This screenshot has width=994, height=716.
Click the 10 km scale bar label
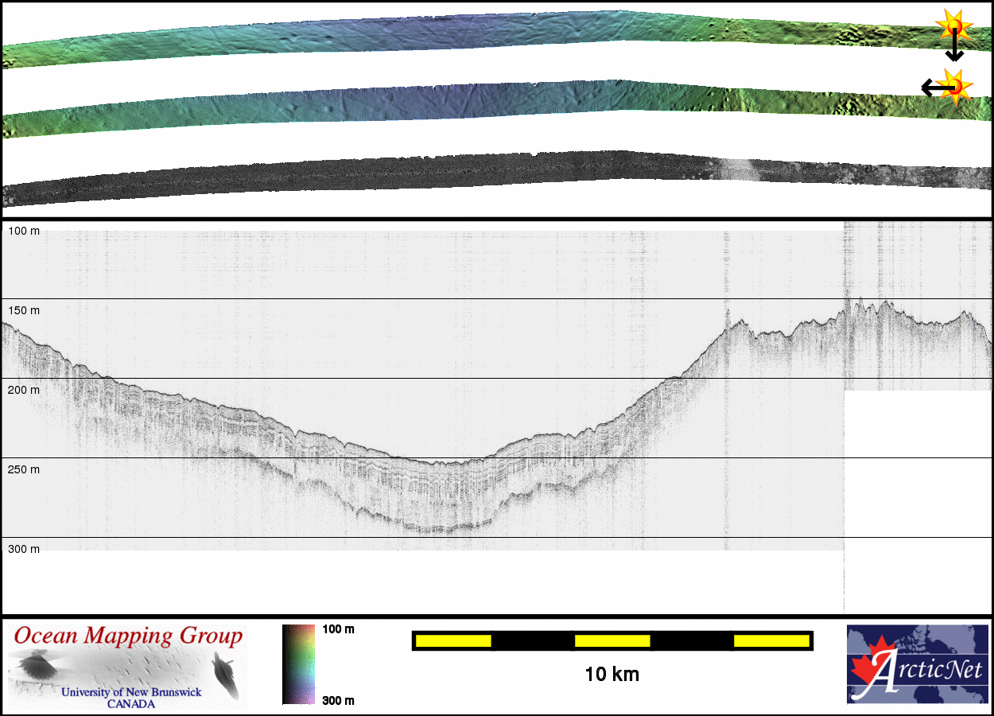pyautogui.click(x=612, y=675)
